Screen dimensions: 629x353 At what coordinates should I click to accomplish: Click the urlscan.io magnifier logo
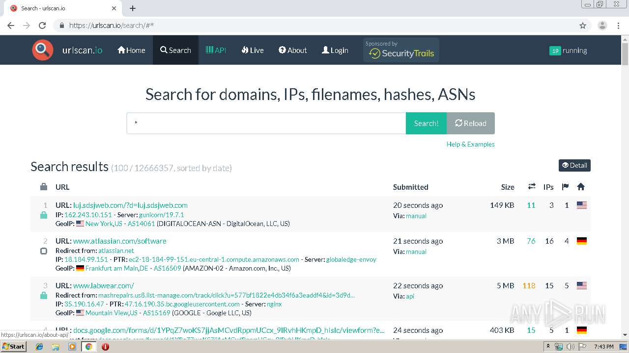pyautogui.click(x=43, y=50)
